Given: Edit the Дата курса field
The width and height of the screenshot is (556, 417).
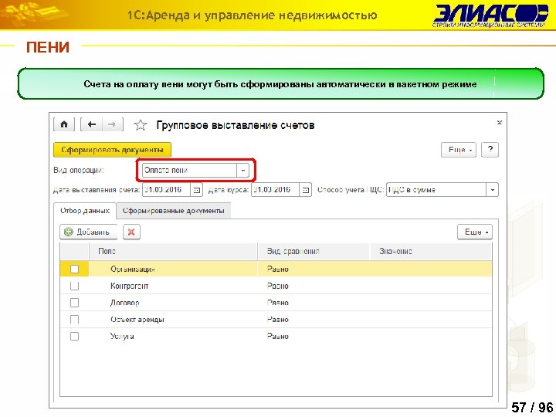Looking at the screenshot, I should click(x=275, y=190).
